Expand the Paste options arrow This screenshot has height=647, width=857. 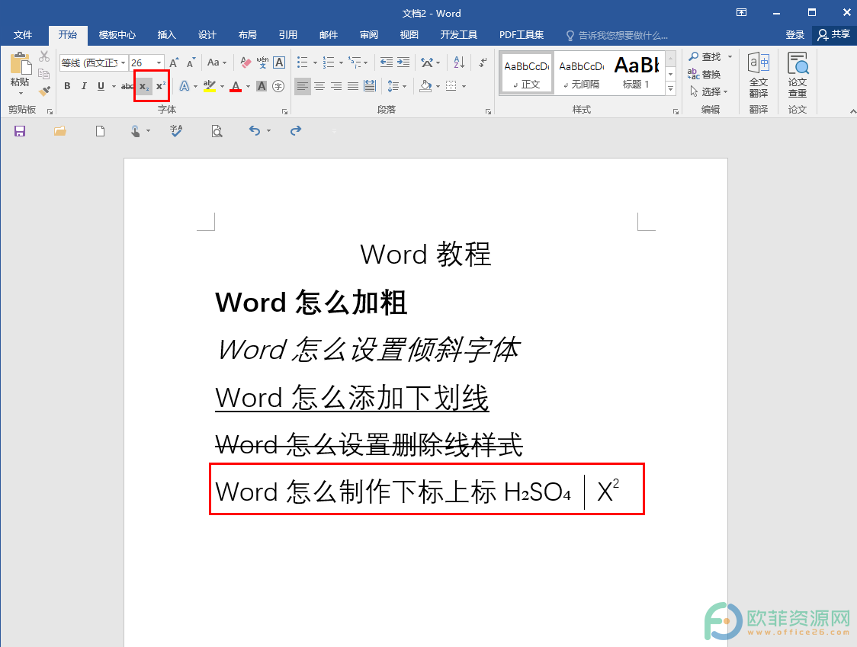coord(21,93)
